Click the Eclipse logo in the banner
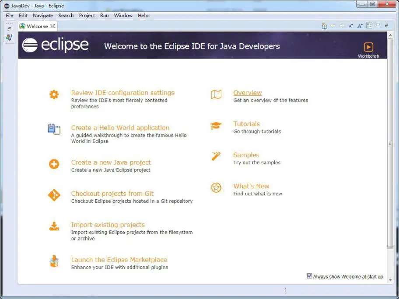The height and width of the screenshot is (299, 399). 55,45
